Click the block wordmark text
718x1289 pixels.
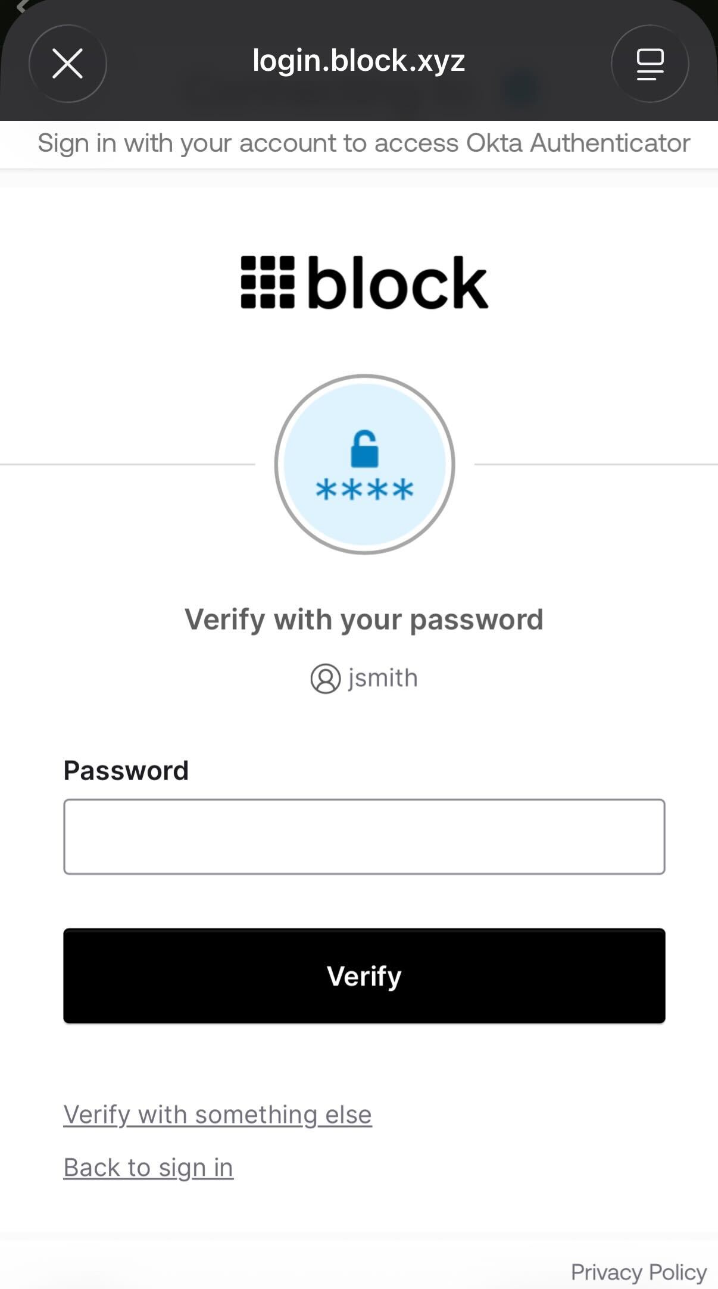(398, 283)
